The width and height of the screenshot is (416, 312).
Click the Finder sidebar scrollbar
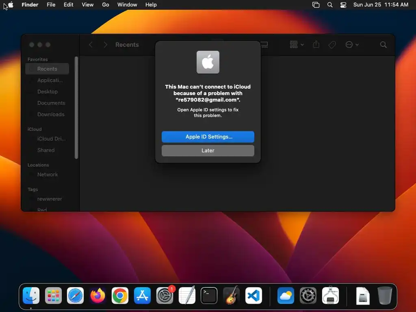point(76,108)
